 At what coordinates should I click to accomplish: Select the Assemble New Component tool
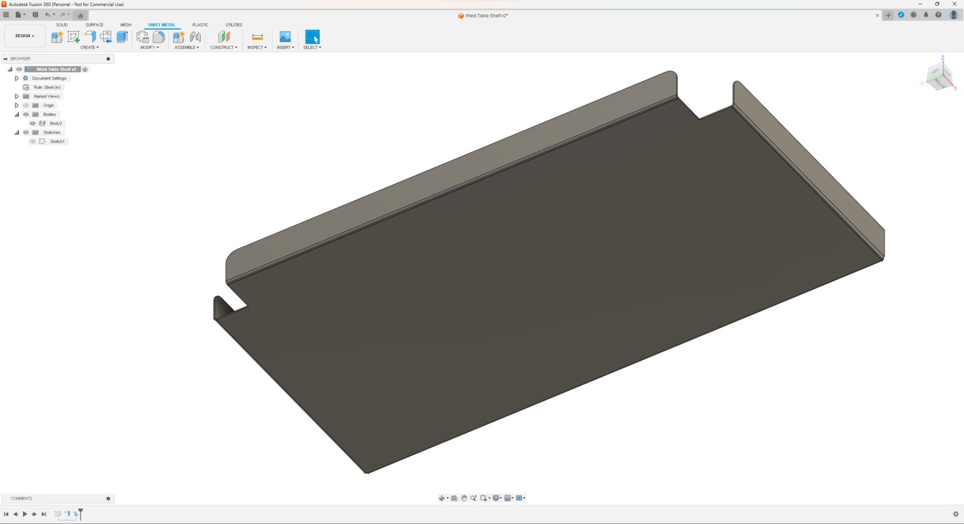[x=178, y=37]
